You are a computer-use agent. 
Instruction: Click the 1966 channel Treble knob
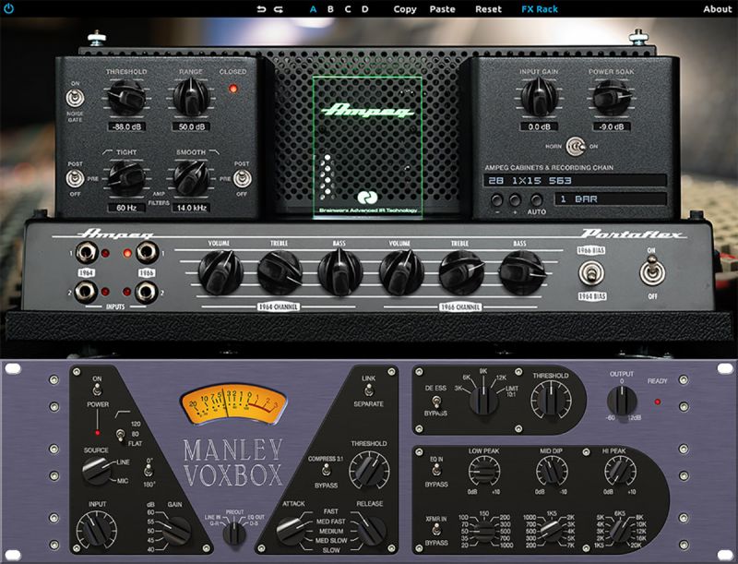[461, 273]
